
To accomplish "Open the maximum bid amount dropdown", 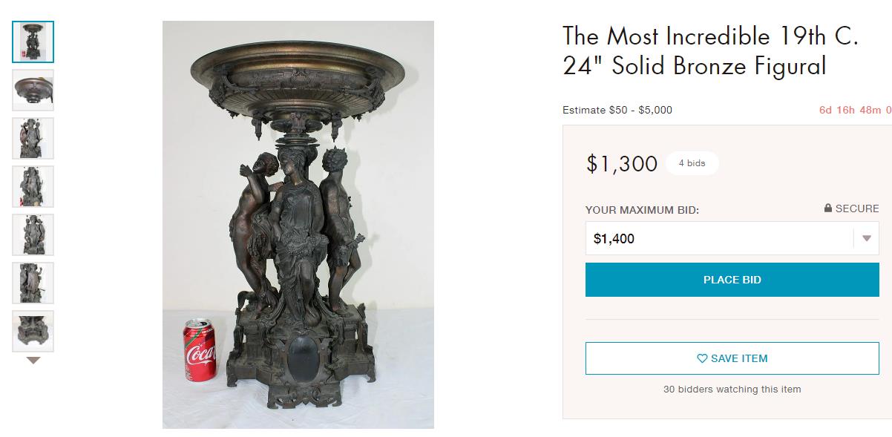I will [x=865, y=239].
